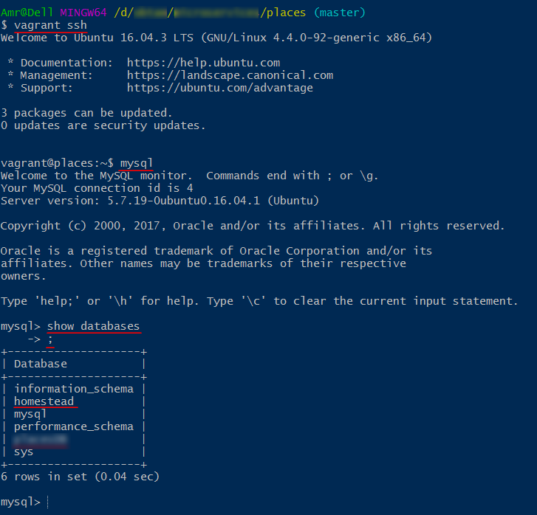Image resolution: width=537 pixels, height=515 pixels.
Task: Click the 'mysql' database row in table
Action: click(30, 415)
